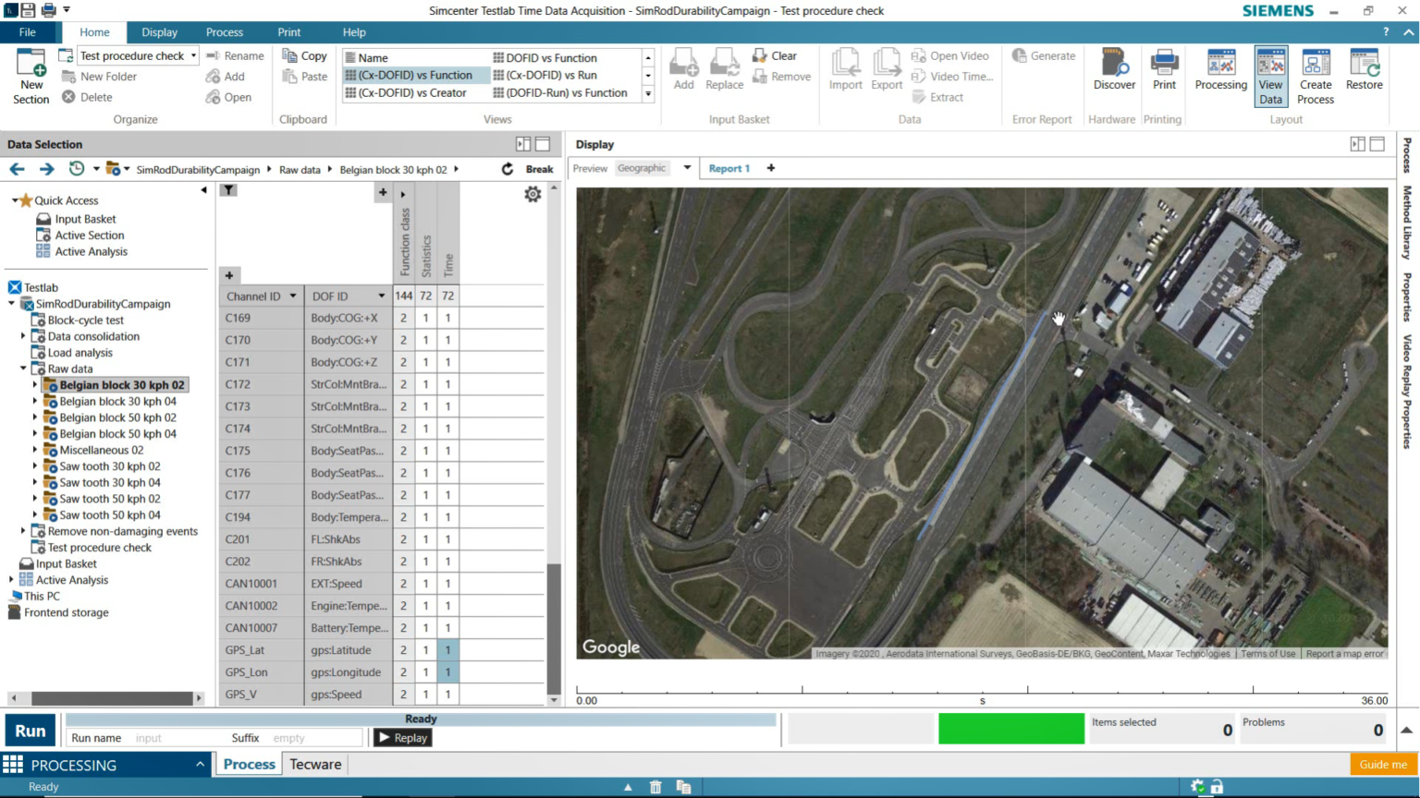Open the Test procedure check dropdown
The height and width of the screenshot is (798, 1420).
click(193, 55)
